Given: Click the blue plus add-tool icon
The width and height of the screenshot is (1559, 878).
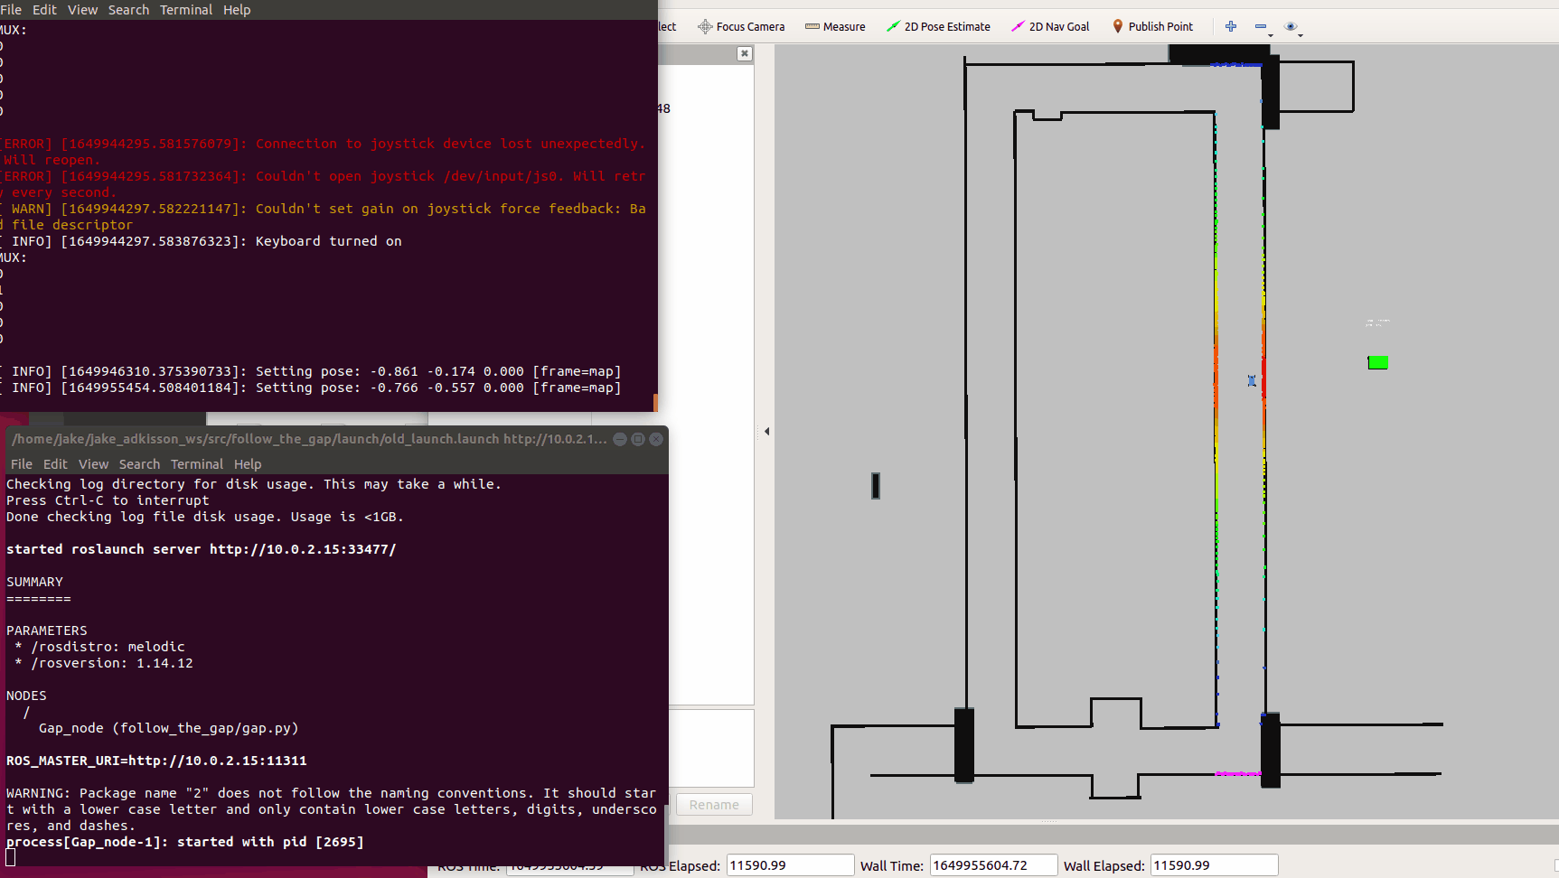Looking at the screenshot, I should pyautogui.click(x=1230, y=27).
